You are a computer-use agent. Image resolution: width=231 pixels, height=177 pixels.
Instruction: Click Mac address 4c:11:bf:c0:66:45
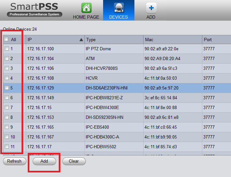(x=161, y=127)
